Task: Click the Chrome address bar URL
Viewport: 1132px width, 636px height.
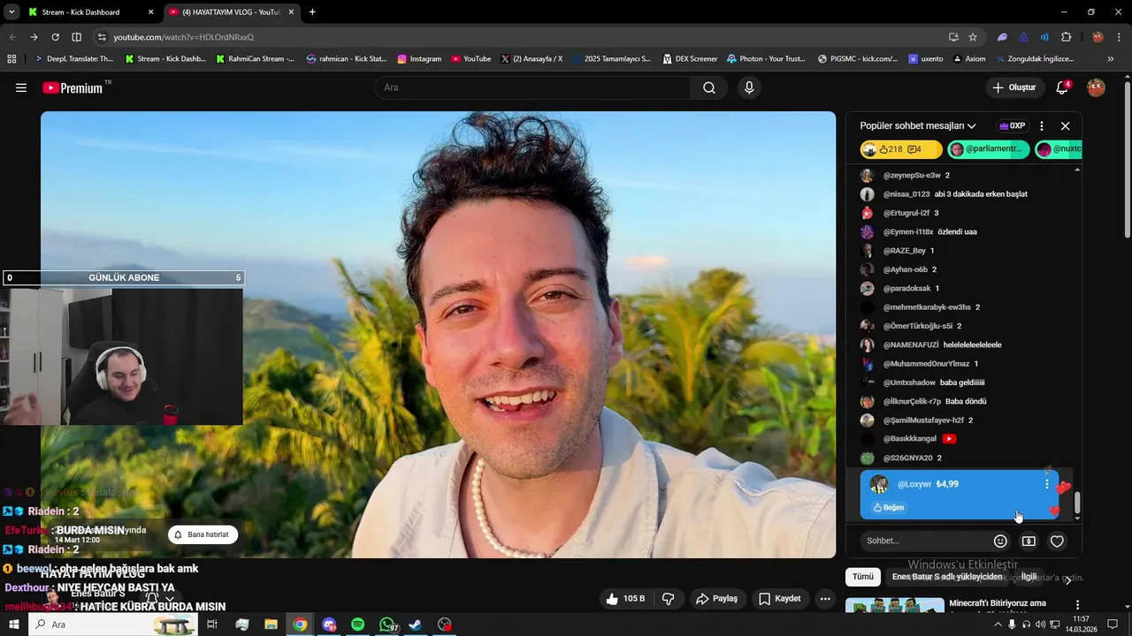Action: coord(183,37)
